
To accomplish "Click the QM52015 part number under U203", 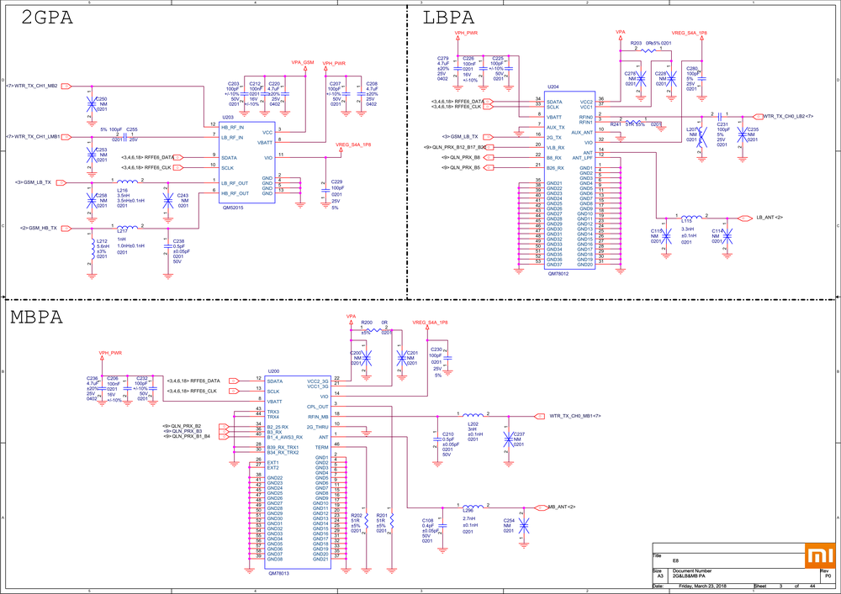I will click(233, 208).
